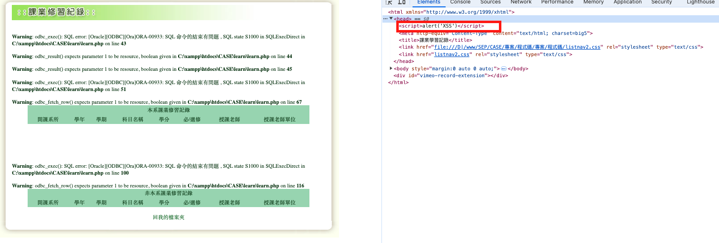Click the 非本系課業修習記錄 table title

point(169,194)
